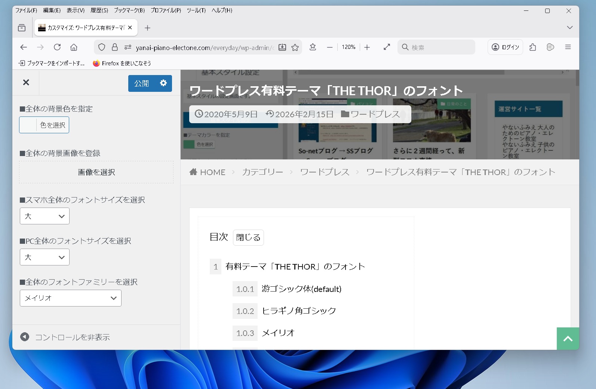Image resolution: width=596 pixels, height=389 pixels.
Task: Open the background color picker swatch
Action: click(x=28, y=125)
